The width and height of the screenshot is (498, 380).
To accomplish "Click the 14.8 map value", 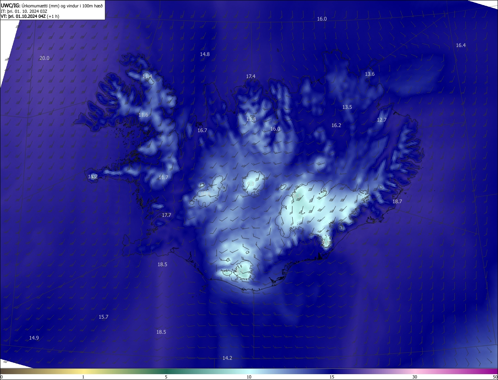I will [x=205, y=54].
